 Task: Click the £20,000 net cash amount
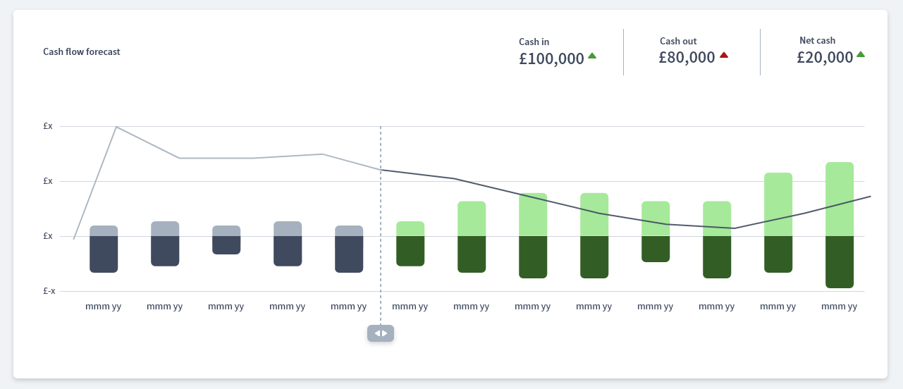[x=825, y=57]
